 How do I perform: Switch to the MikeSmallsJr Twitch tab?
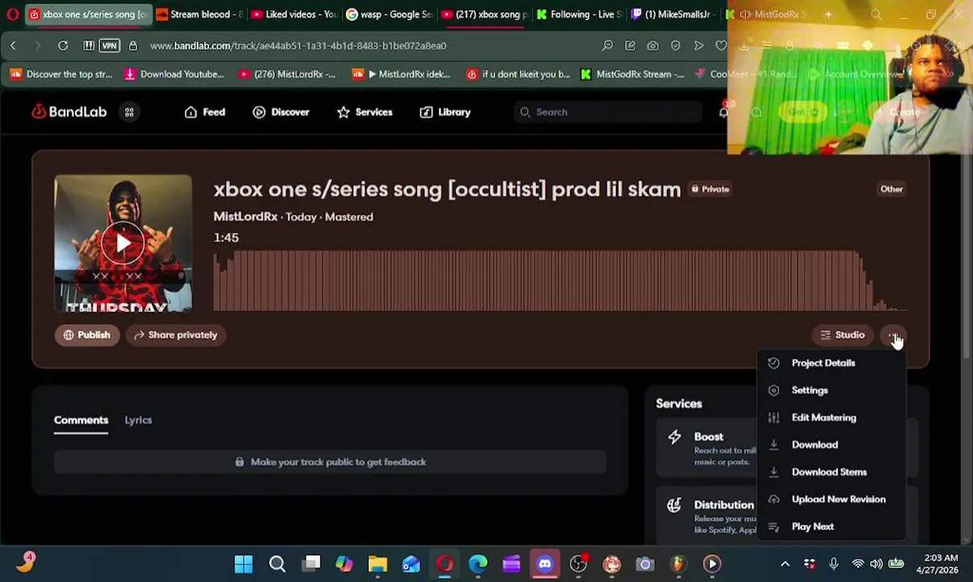[674, 14]
